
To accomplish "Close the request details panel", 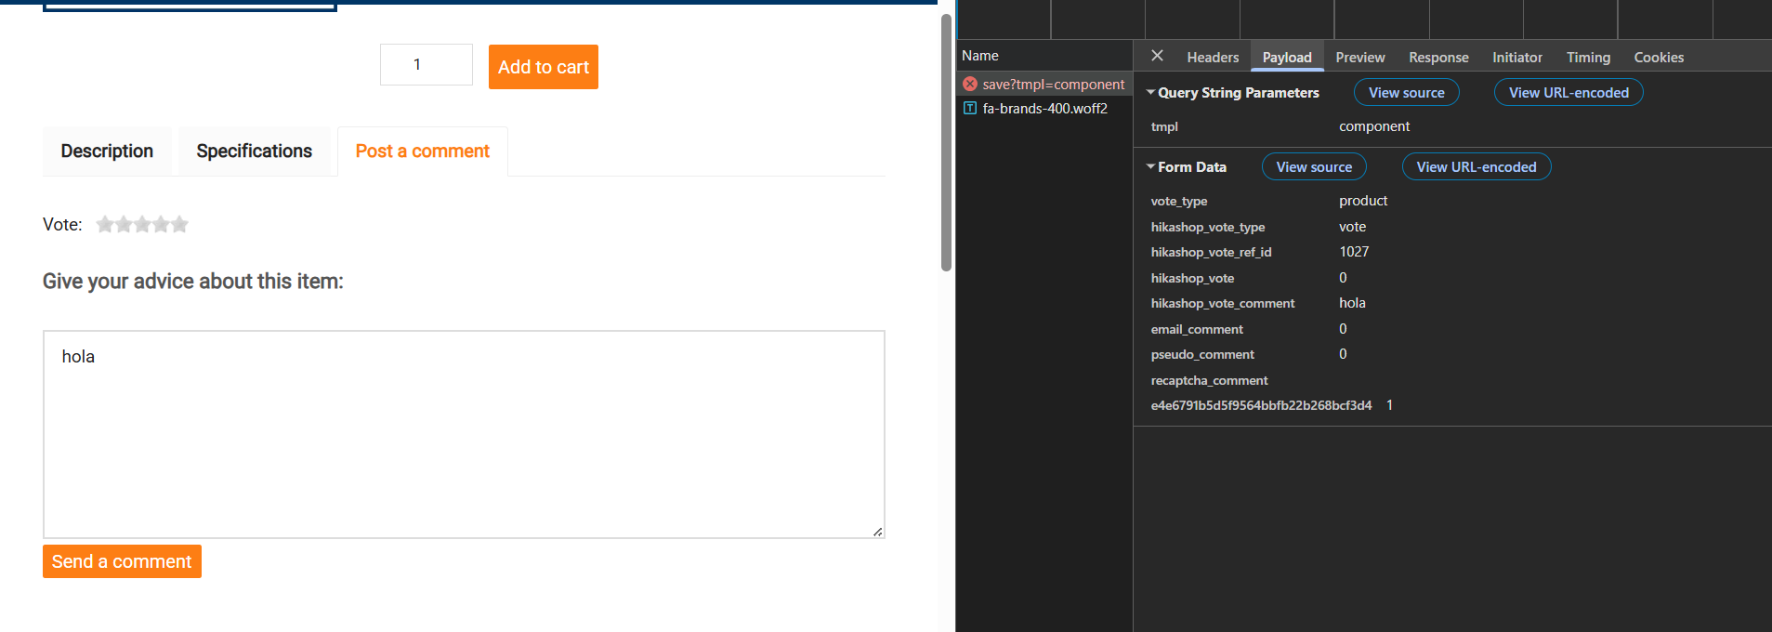I will click(1157, 56).
